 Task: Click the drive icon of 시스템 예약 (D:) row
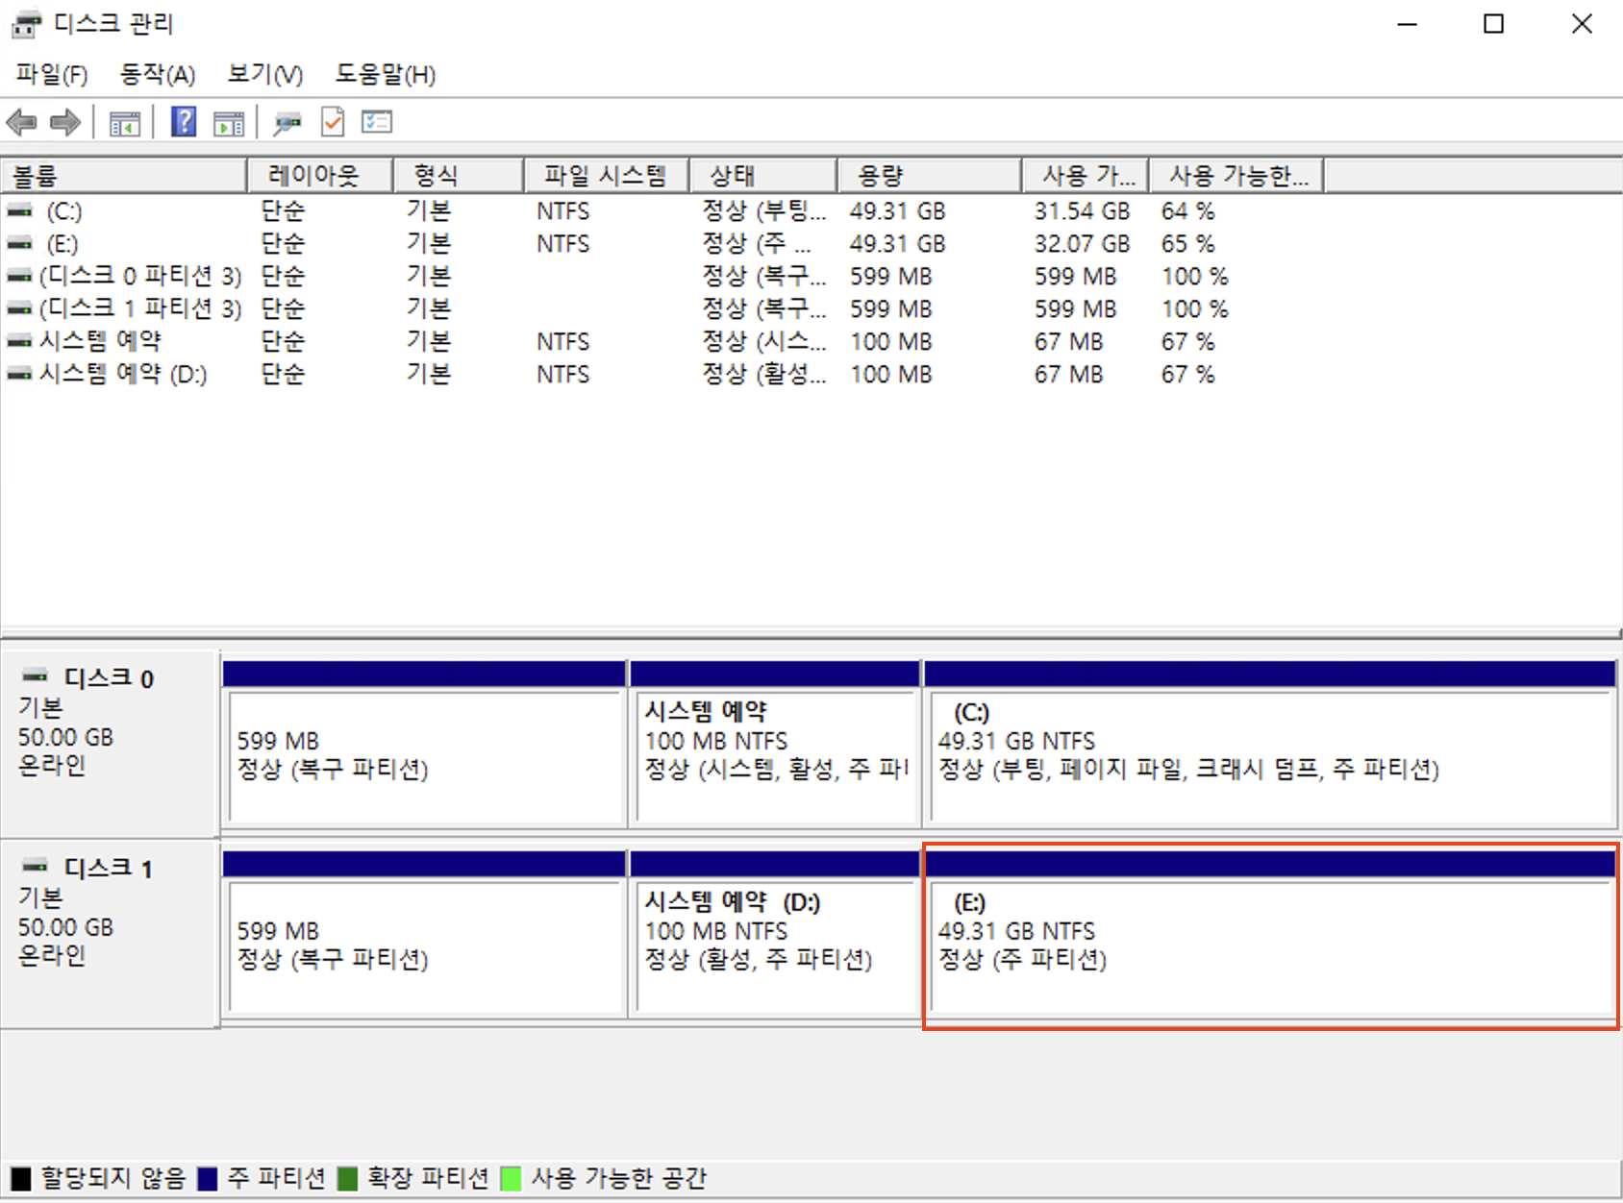(19, 374)
